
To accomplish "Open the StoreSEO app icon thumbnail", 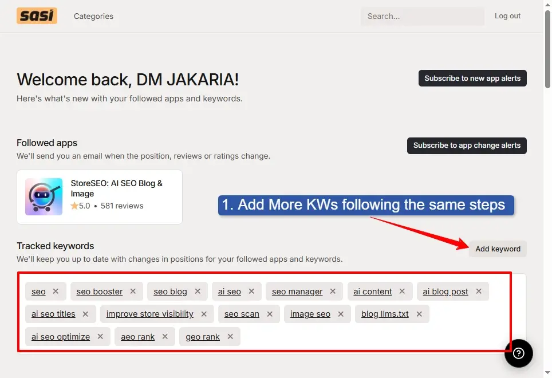I will pos(44,196).
